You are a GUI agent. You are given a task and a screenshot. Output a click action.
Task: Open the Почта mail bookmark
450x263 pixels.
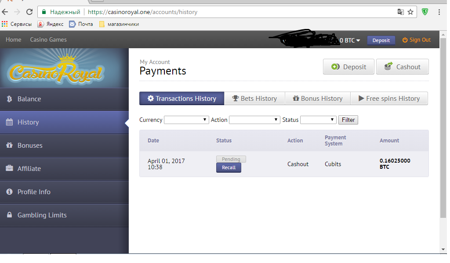coord(81,24)
